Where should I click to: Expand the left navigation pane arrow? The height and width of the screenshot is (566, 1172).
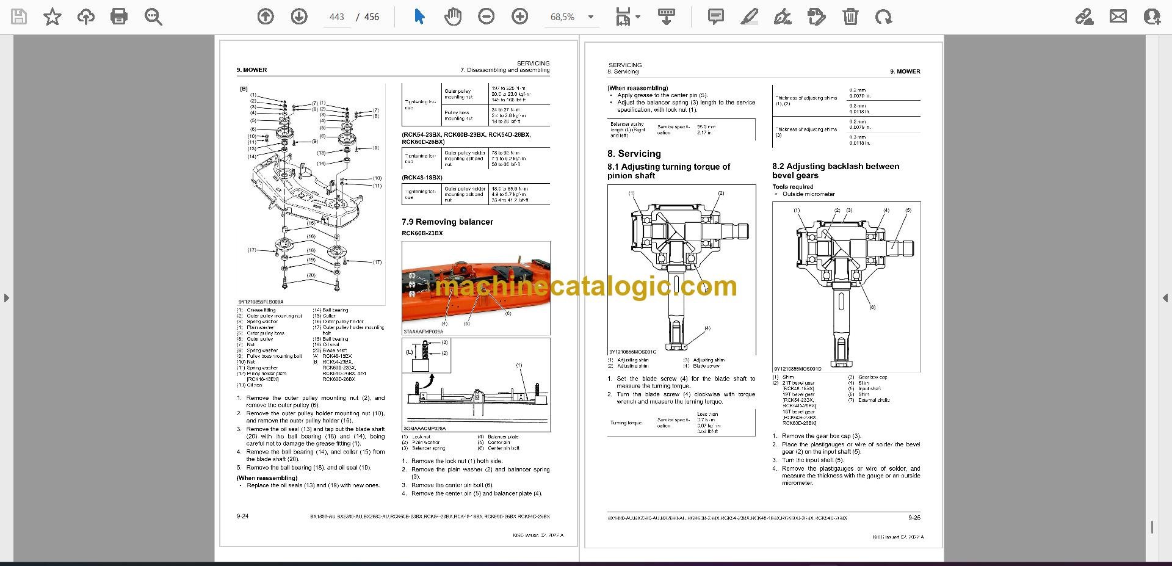click(6, 298)
